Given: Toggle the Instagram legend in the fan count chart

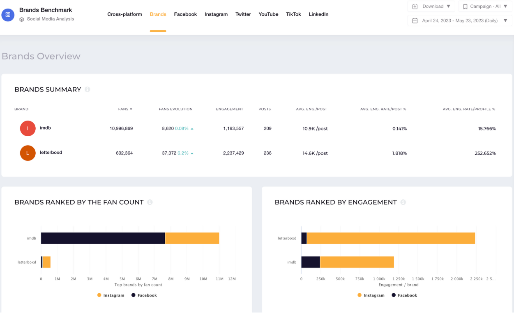Looking at the screenshot, I should pyautogui.click(x=111, y=295).
